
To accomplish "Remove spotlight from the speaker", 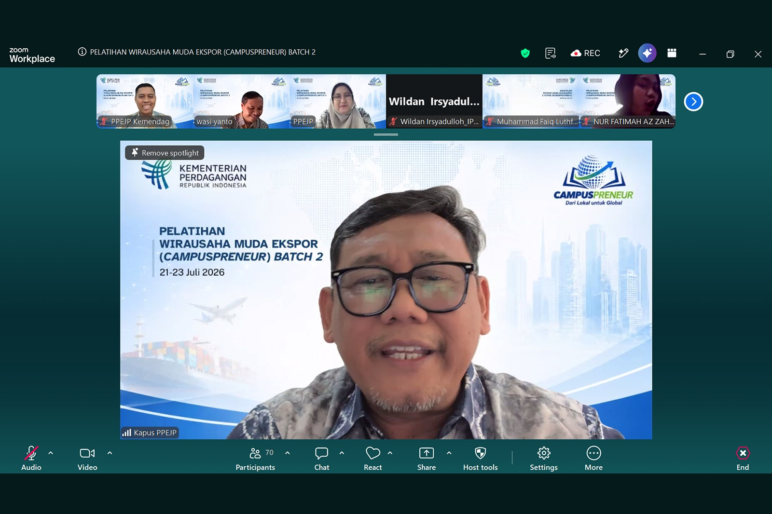I will (x=165, y=153).
